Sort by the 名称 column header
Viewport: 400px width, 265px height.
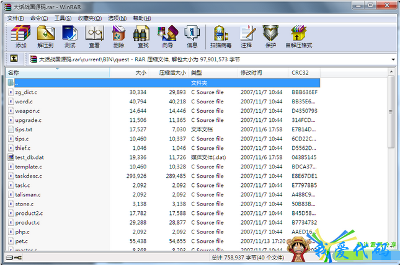click(58, 72)
